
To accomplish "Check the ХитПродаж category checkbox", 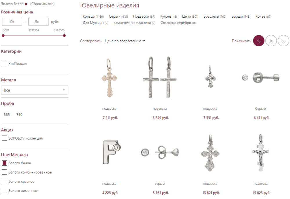I will pos(4,63).
